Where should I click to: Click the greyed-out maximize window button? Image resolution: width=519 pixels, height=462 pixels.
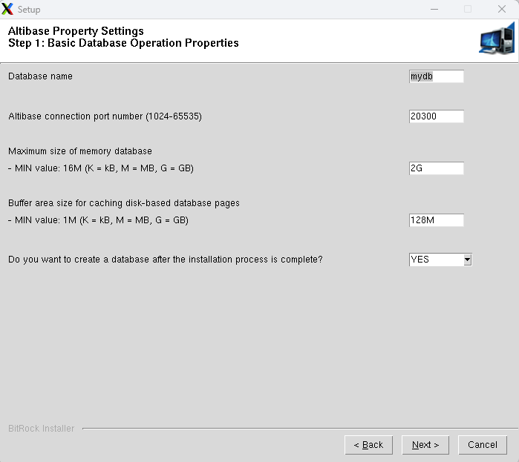click(468, 10)
